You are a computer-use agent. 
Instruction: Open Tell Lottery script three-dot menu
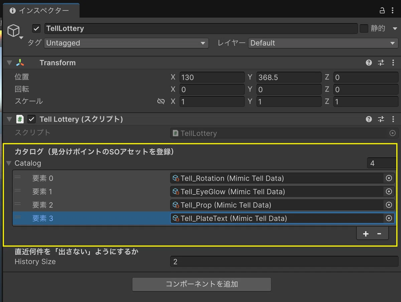(x=393, y=119)
